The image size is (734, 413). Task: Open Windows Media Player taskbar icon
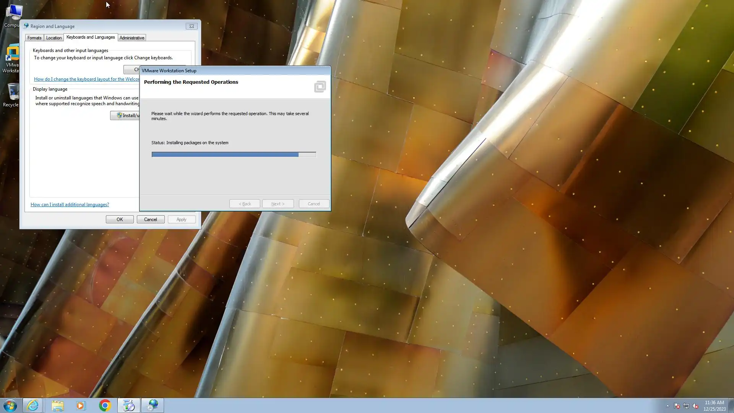(x=81, y=405)
